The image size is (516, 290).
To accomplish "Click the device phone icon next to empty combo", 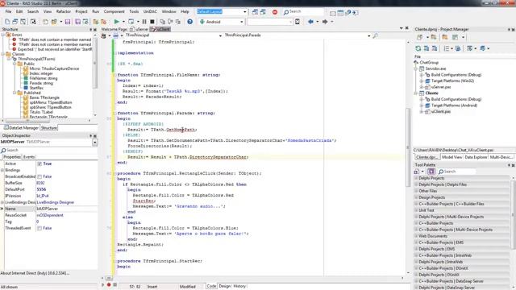I will 298,22.
